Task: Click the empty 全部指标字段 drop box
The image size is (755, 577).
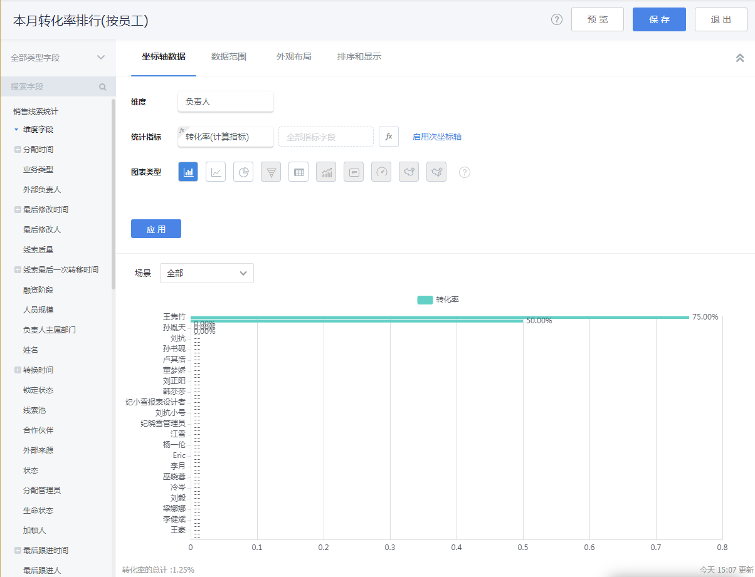Action: pyautogui.click(x=326, y=137)
